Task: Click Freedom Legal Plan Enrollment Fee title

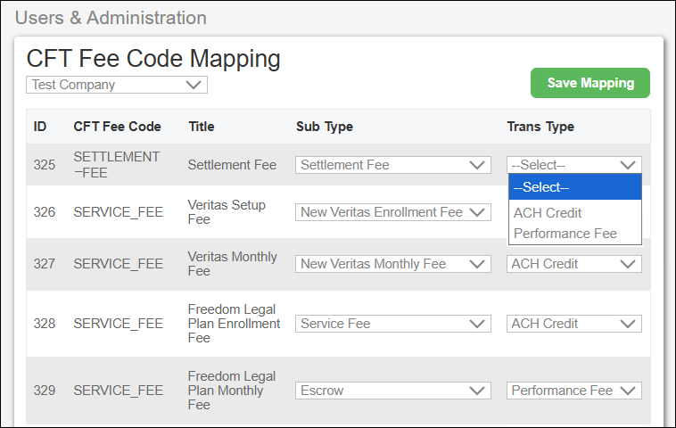Action: click(234, 324)
